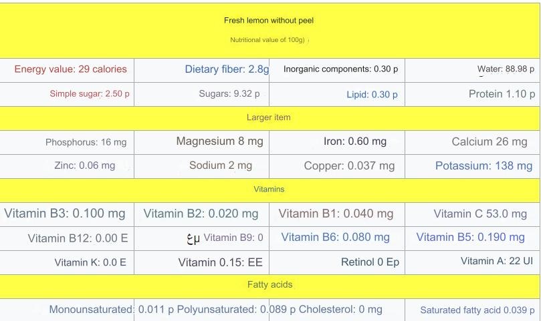Open the Vitamin B5 link
This screenshot has width=541, height=321.
point(470,237)
